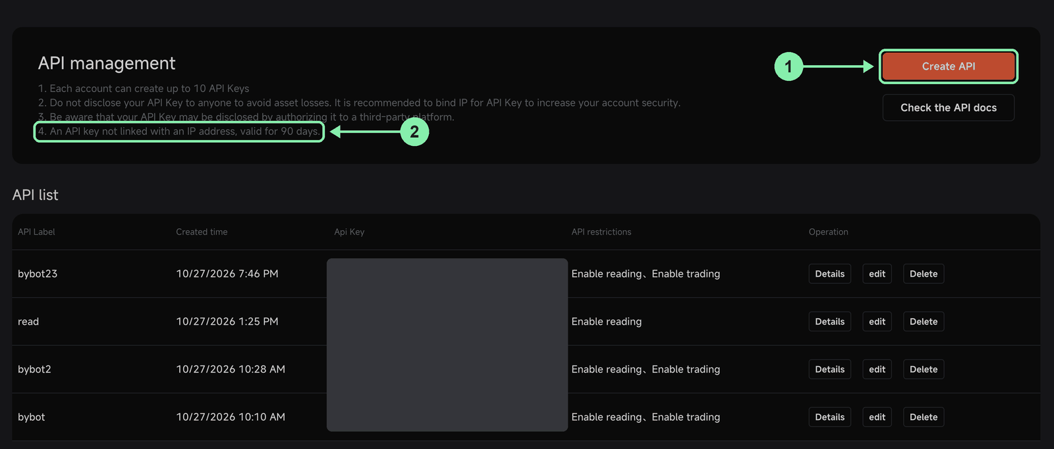Click the Api Key column header
The width and height of the screenshot is (1054, 449).
(x=349, y=232)
